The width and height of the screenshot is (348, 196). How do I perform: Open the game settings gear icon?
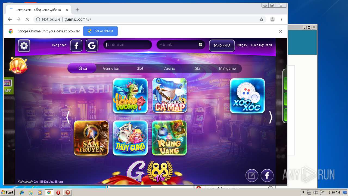(24, 46)
